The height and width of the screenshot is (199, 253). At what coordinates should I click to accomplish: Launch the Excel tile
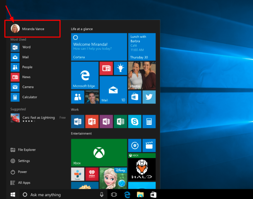tap(120, 121)
